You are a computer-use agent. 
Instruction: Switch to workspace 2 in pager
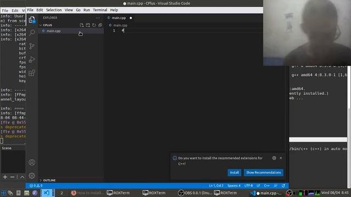(x=61, y=193)
